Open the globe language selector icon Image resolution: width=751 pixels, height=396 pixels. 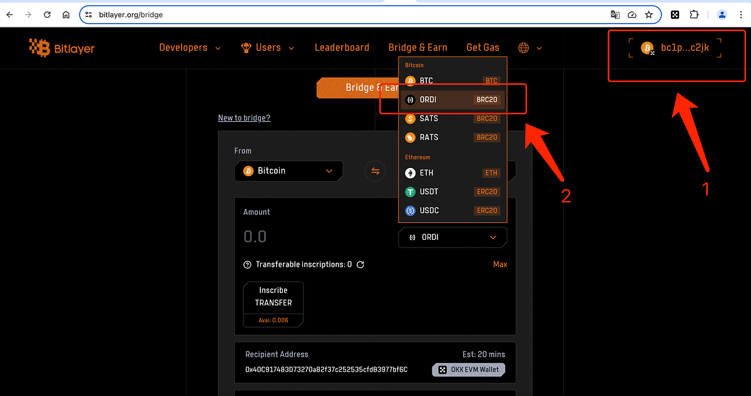(x=523, y=47)
